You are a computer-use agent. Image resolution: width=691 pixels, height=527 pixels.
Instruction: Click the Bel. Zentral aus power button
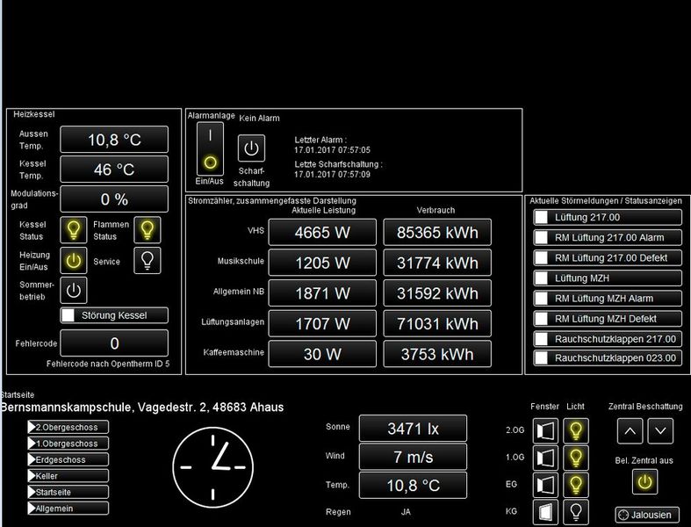click(645, 481)
